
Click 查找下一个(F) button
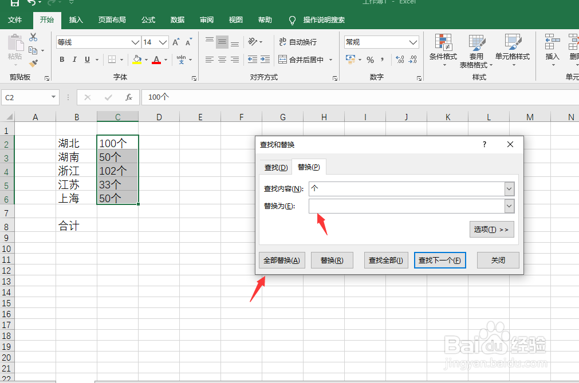pos(440,260)
